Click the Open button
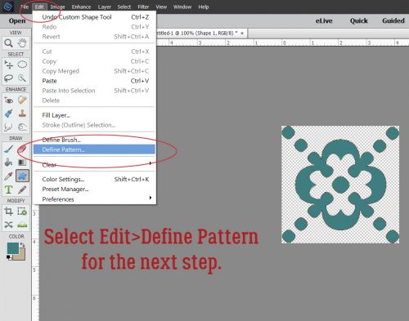This screenshot has height=321, width=409. (x=17, y=20)
